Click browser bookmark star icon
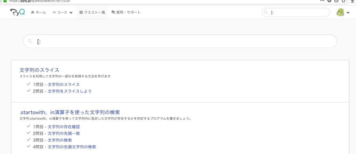Screen dimensions: 356x154 tap(343, 1)
